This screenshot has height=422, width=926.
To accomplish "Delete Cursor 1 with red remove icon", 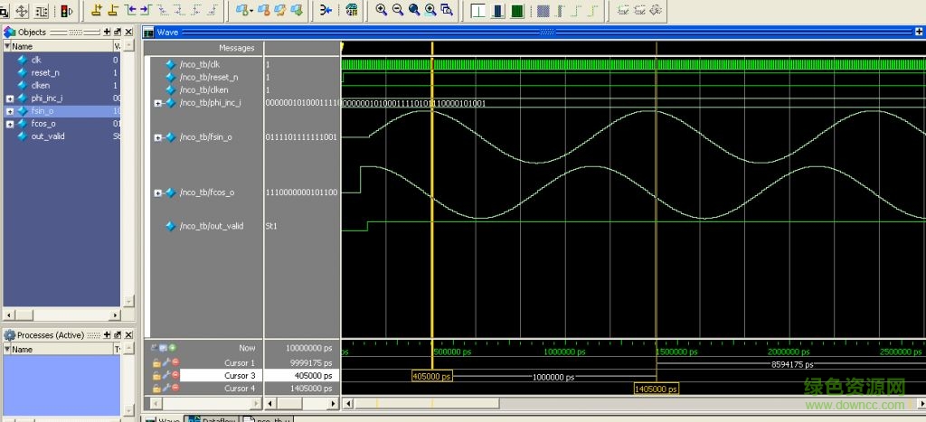I will tap(175, 362).
